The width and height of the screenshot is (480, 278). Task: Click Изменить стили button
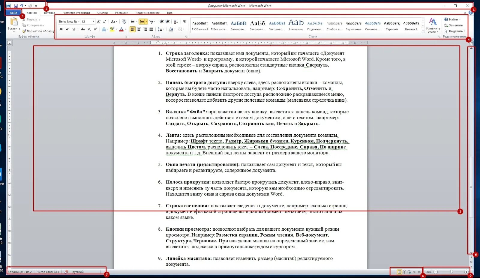coord(433,25)
